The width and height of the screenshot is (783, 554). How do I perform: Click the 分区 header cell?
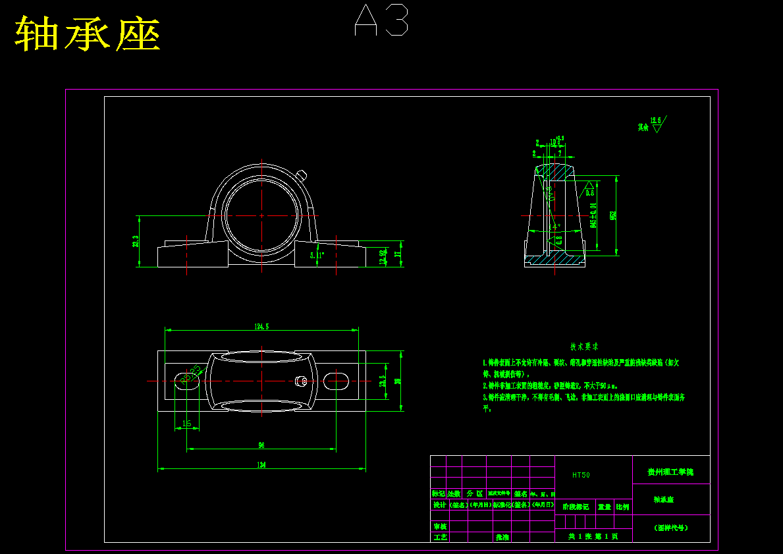point(474,493)
